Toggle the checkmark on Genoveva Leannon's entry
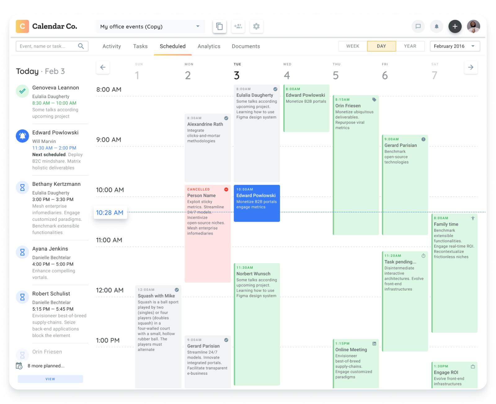This screenshot has width=496, height=404. pos(22,91)
